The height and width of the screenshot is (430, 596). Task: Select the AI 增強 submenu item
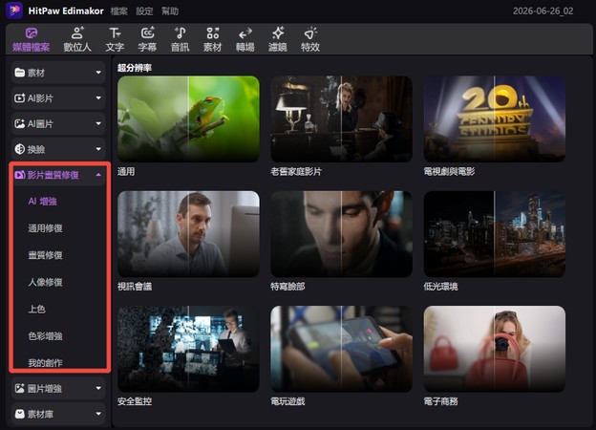point(42,202)
